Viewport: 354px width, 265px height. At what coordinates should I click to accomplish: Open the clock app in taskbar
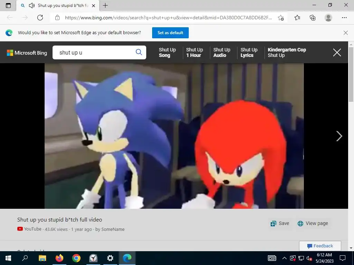(x=93, y=258)
